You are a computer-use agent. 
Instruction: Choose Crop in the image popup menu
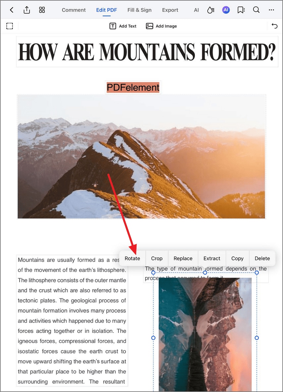coord(157,258)
